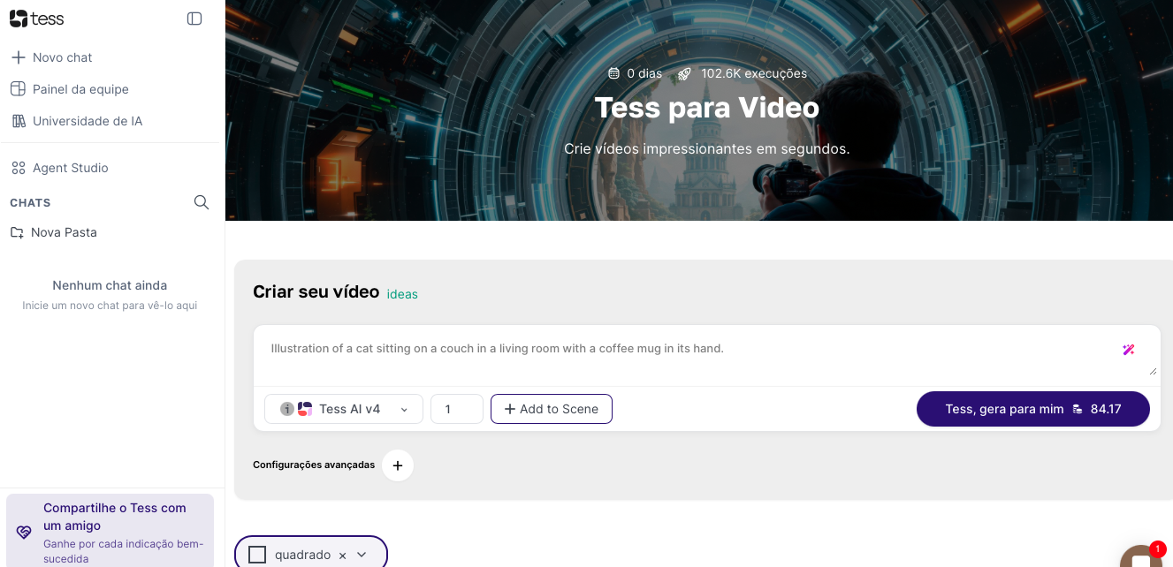Open the Tess AI v4 model dropdown
This screenshot has height=567, width=1173.
[344, 409]
